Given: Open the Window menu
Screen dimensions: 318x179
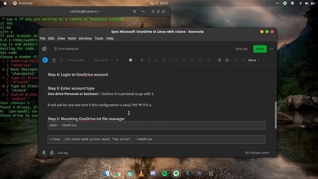Looking at the screenshot, I should 85,38.
